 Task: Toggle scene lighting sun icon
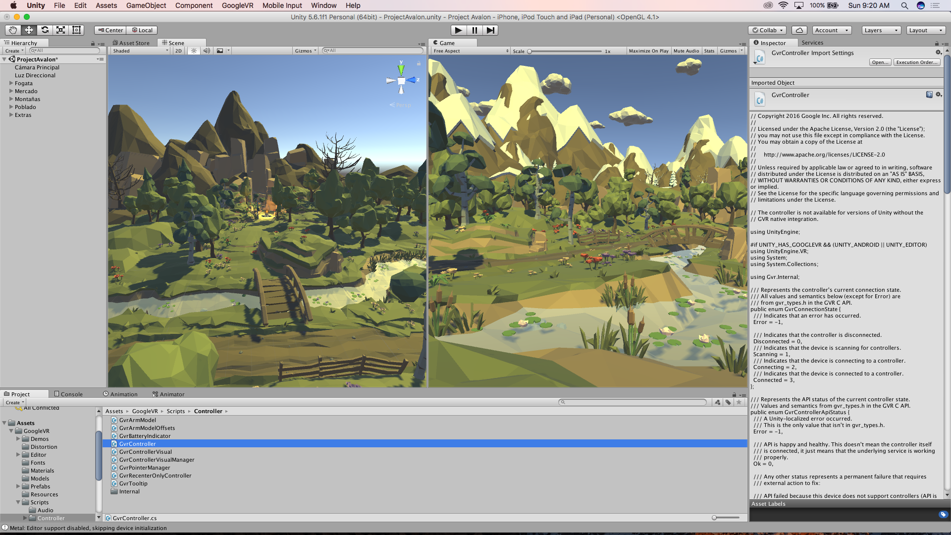(x=194, y=51)
